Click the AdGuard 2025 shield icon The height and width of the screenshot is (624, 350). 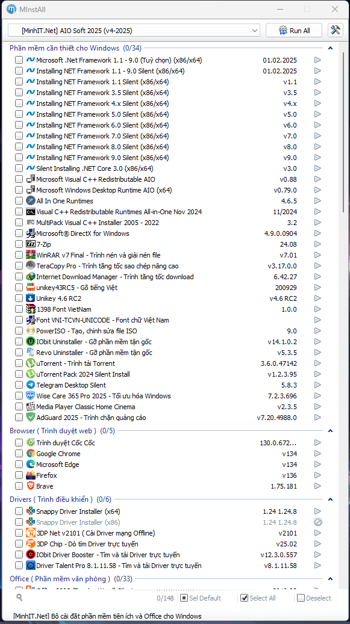[31, 418]
